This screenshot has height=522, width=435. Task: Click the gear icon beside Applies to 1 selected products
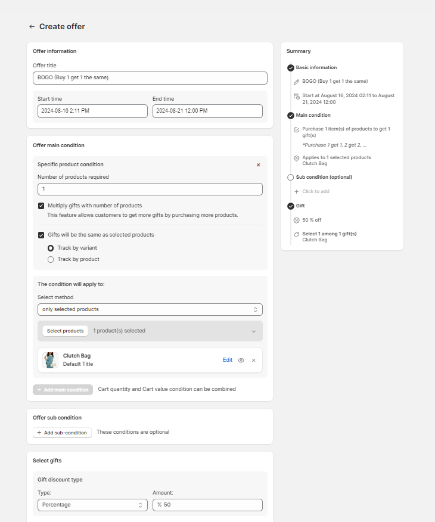click(297, 158)
